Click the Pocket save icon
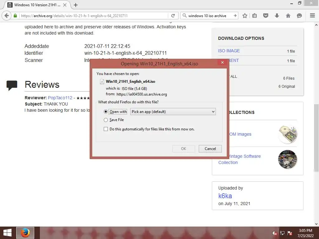Screen dimensions: 319x239 tap(266, 16)
